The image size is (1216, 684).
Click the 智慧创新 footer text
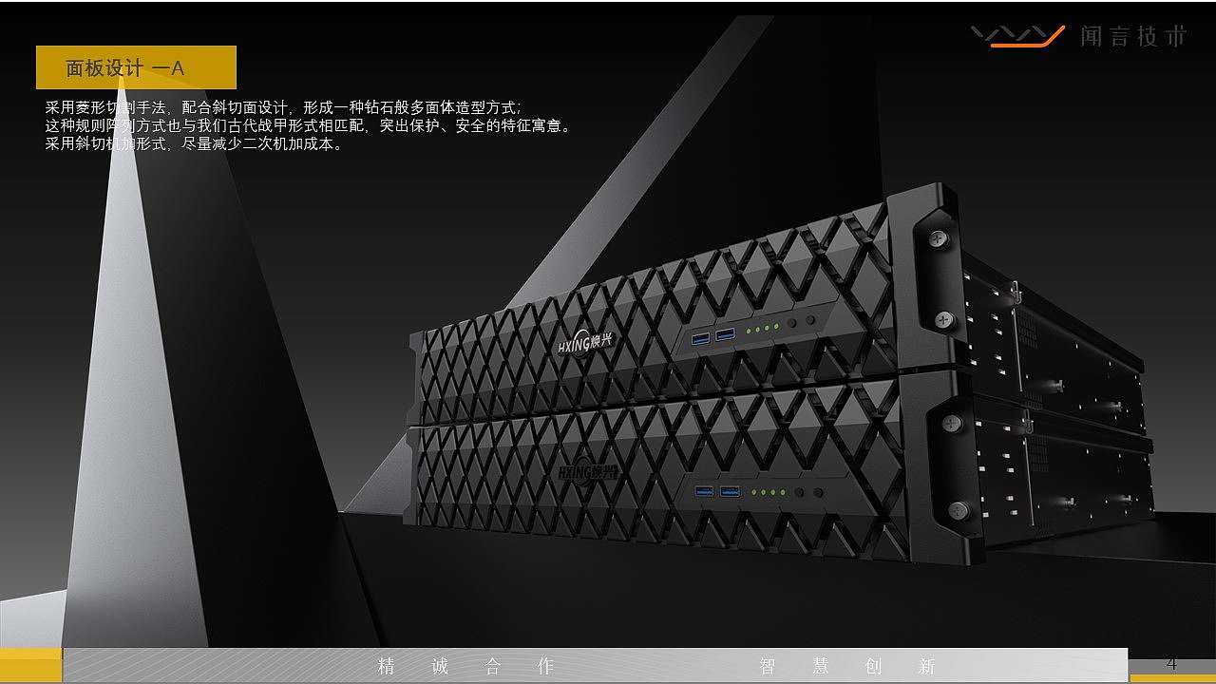(x=847, y=666)
